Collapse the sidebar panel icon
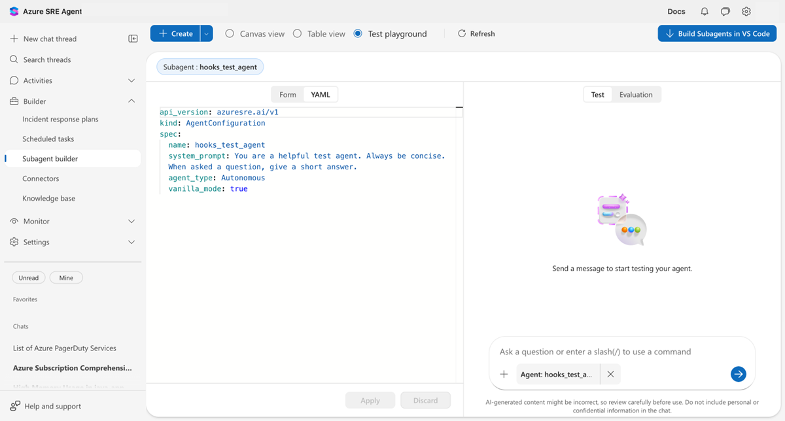Image resolution: width=785 pixels, height=421 pixels. click(x=133, y=39)
